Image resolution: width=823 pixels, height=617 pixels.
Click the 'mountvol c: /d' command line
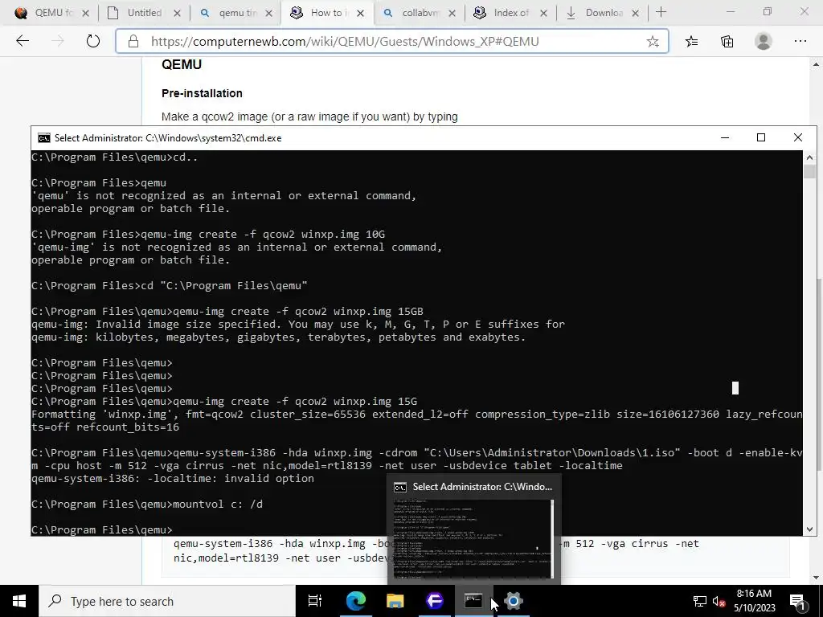pos(147,505)
